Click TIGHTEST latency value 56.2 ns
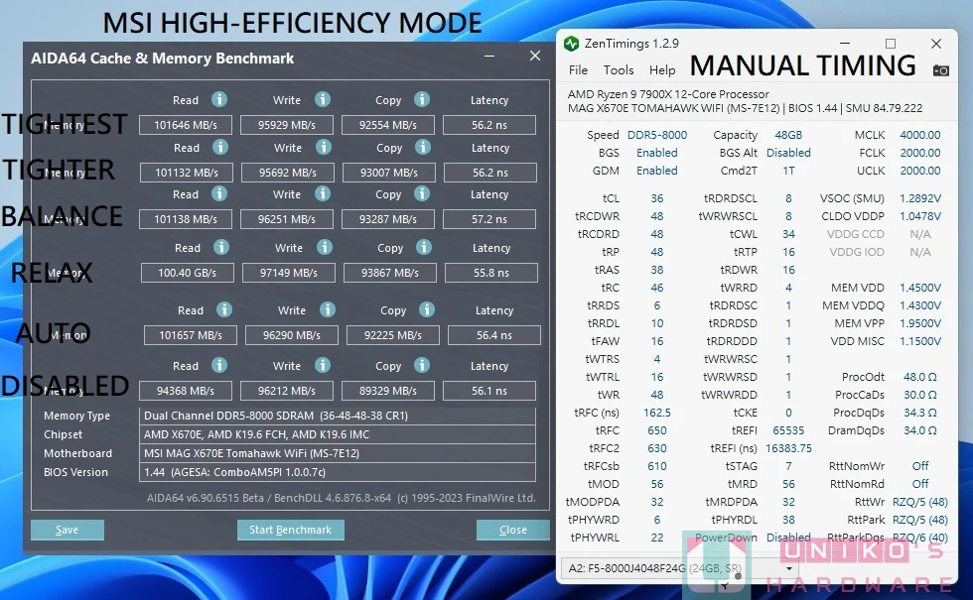Viewport: 973px width, 600px height. coord(488,125)
